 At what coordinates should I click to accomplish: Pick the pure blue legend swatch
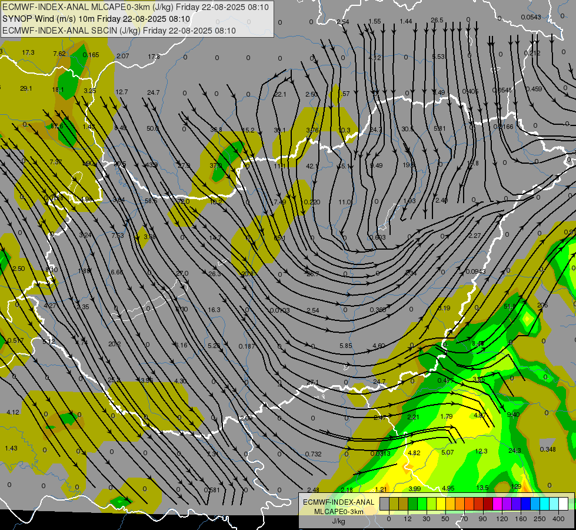click(525, 504)
